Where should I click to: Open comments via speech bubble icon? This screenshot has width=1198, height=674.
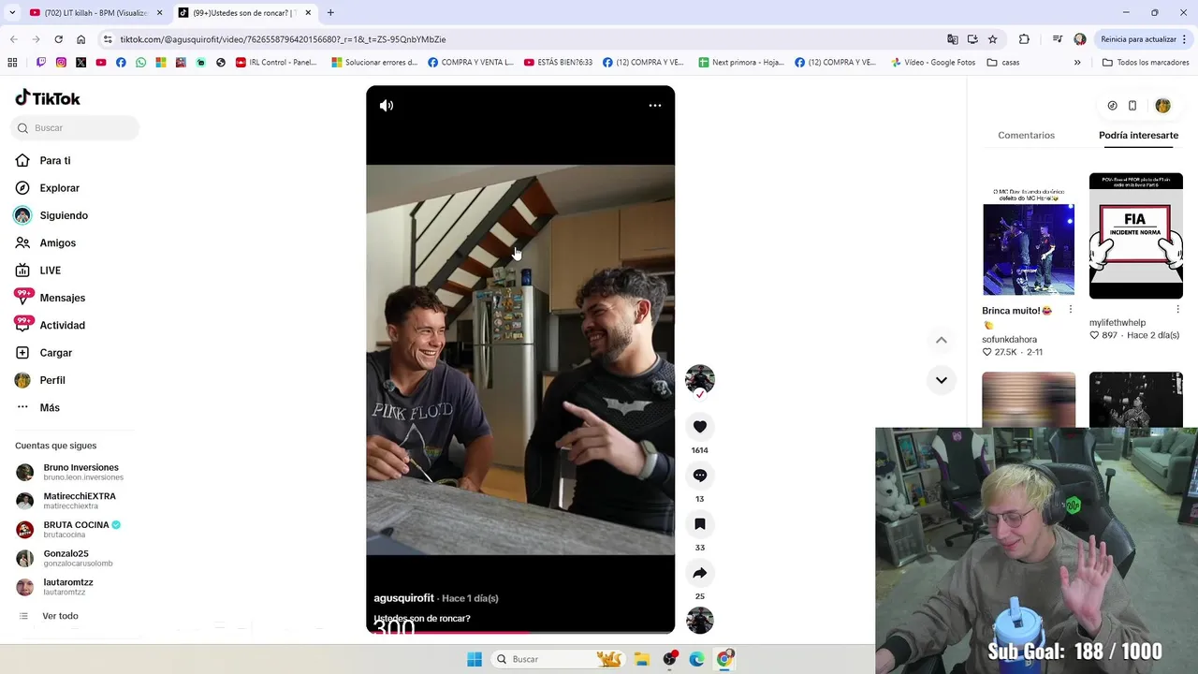tap(699, 476)
